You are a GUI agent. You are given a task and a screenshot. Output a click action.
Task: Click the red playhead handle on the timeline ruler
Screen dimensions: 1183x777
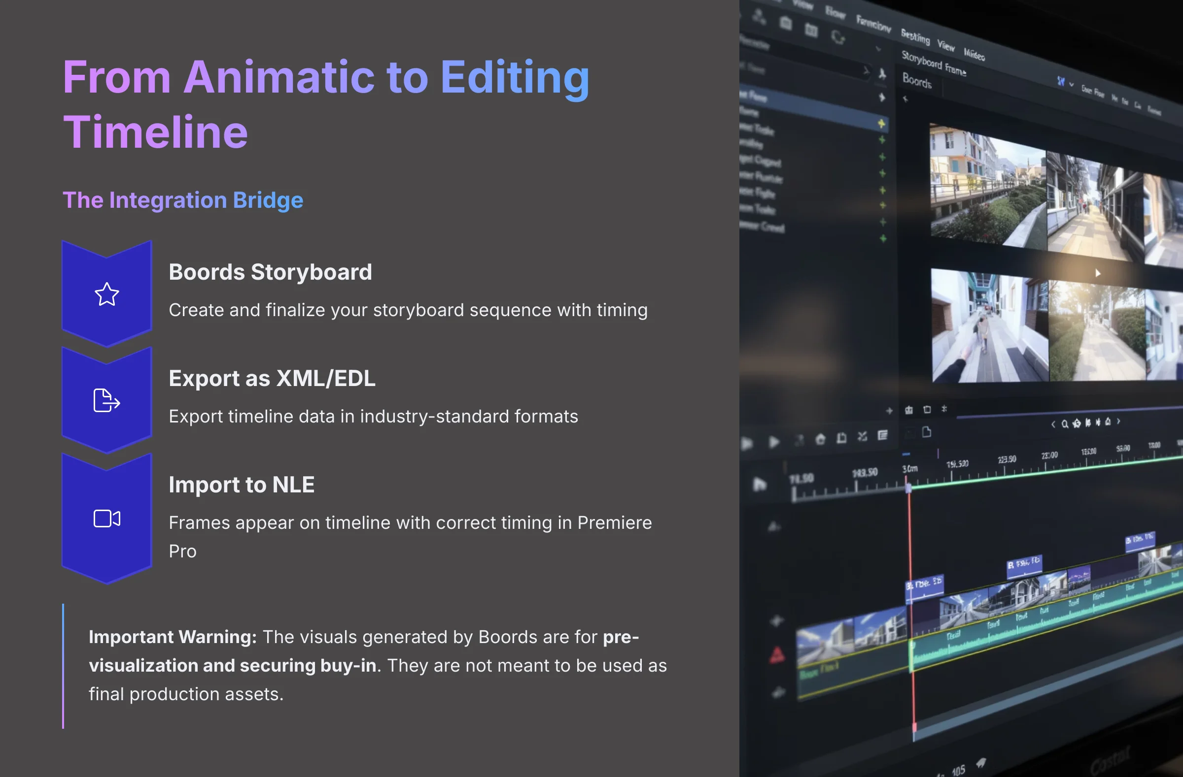pos(908,487)
